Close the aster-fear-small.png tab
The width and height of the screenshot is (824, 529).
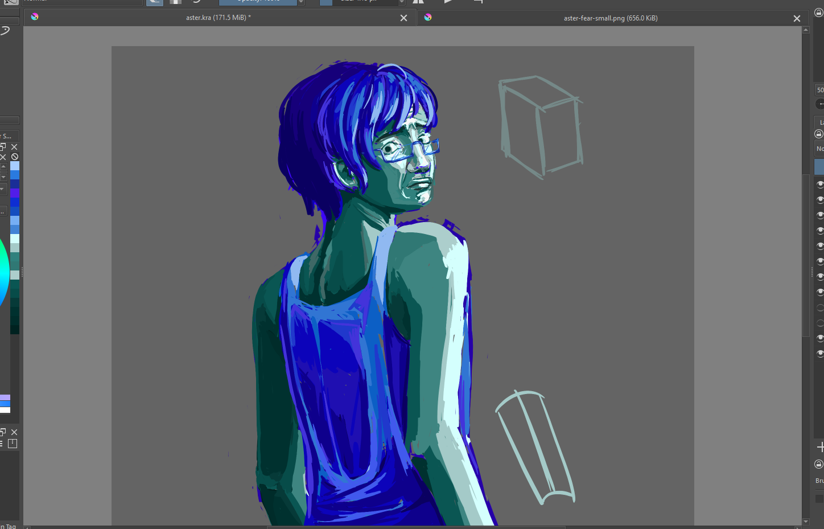(797, 19)
